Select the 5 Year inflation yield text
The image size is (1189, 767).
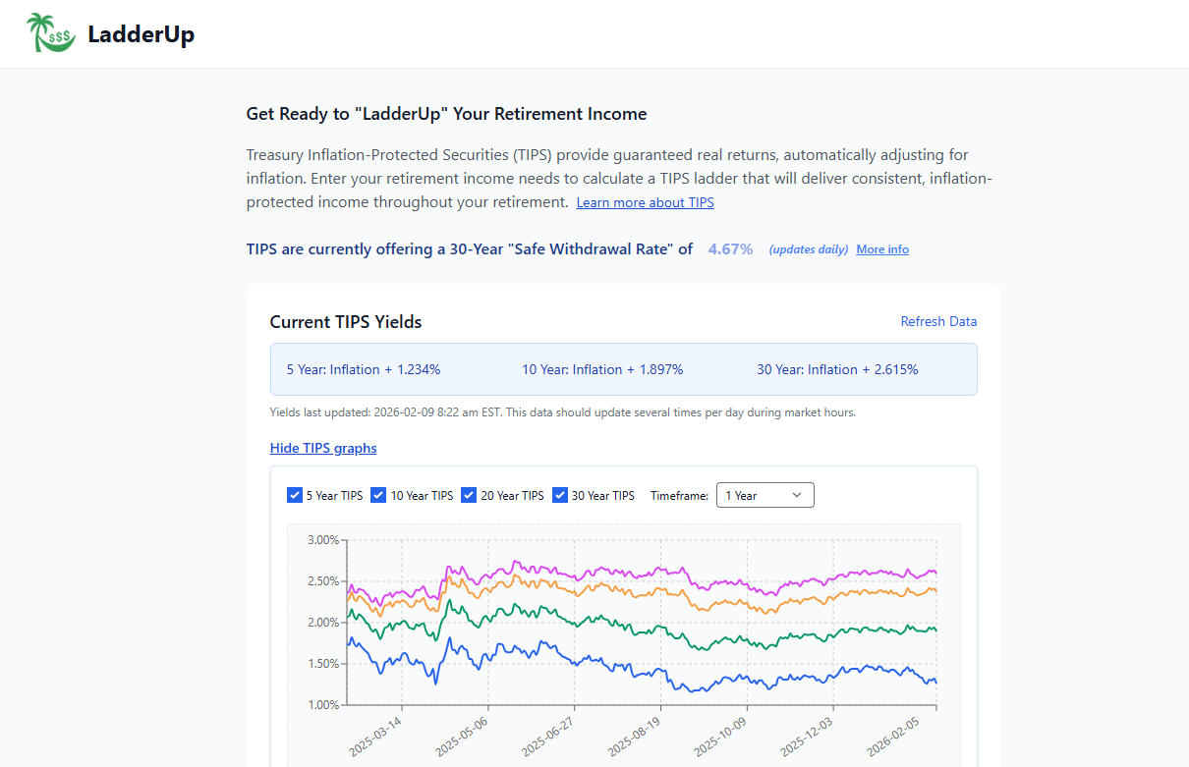pos(363,369)
